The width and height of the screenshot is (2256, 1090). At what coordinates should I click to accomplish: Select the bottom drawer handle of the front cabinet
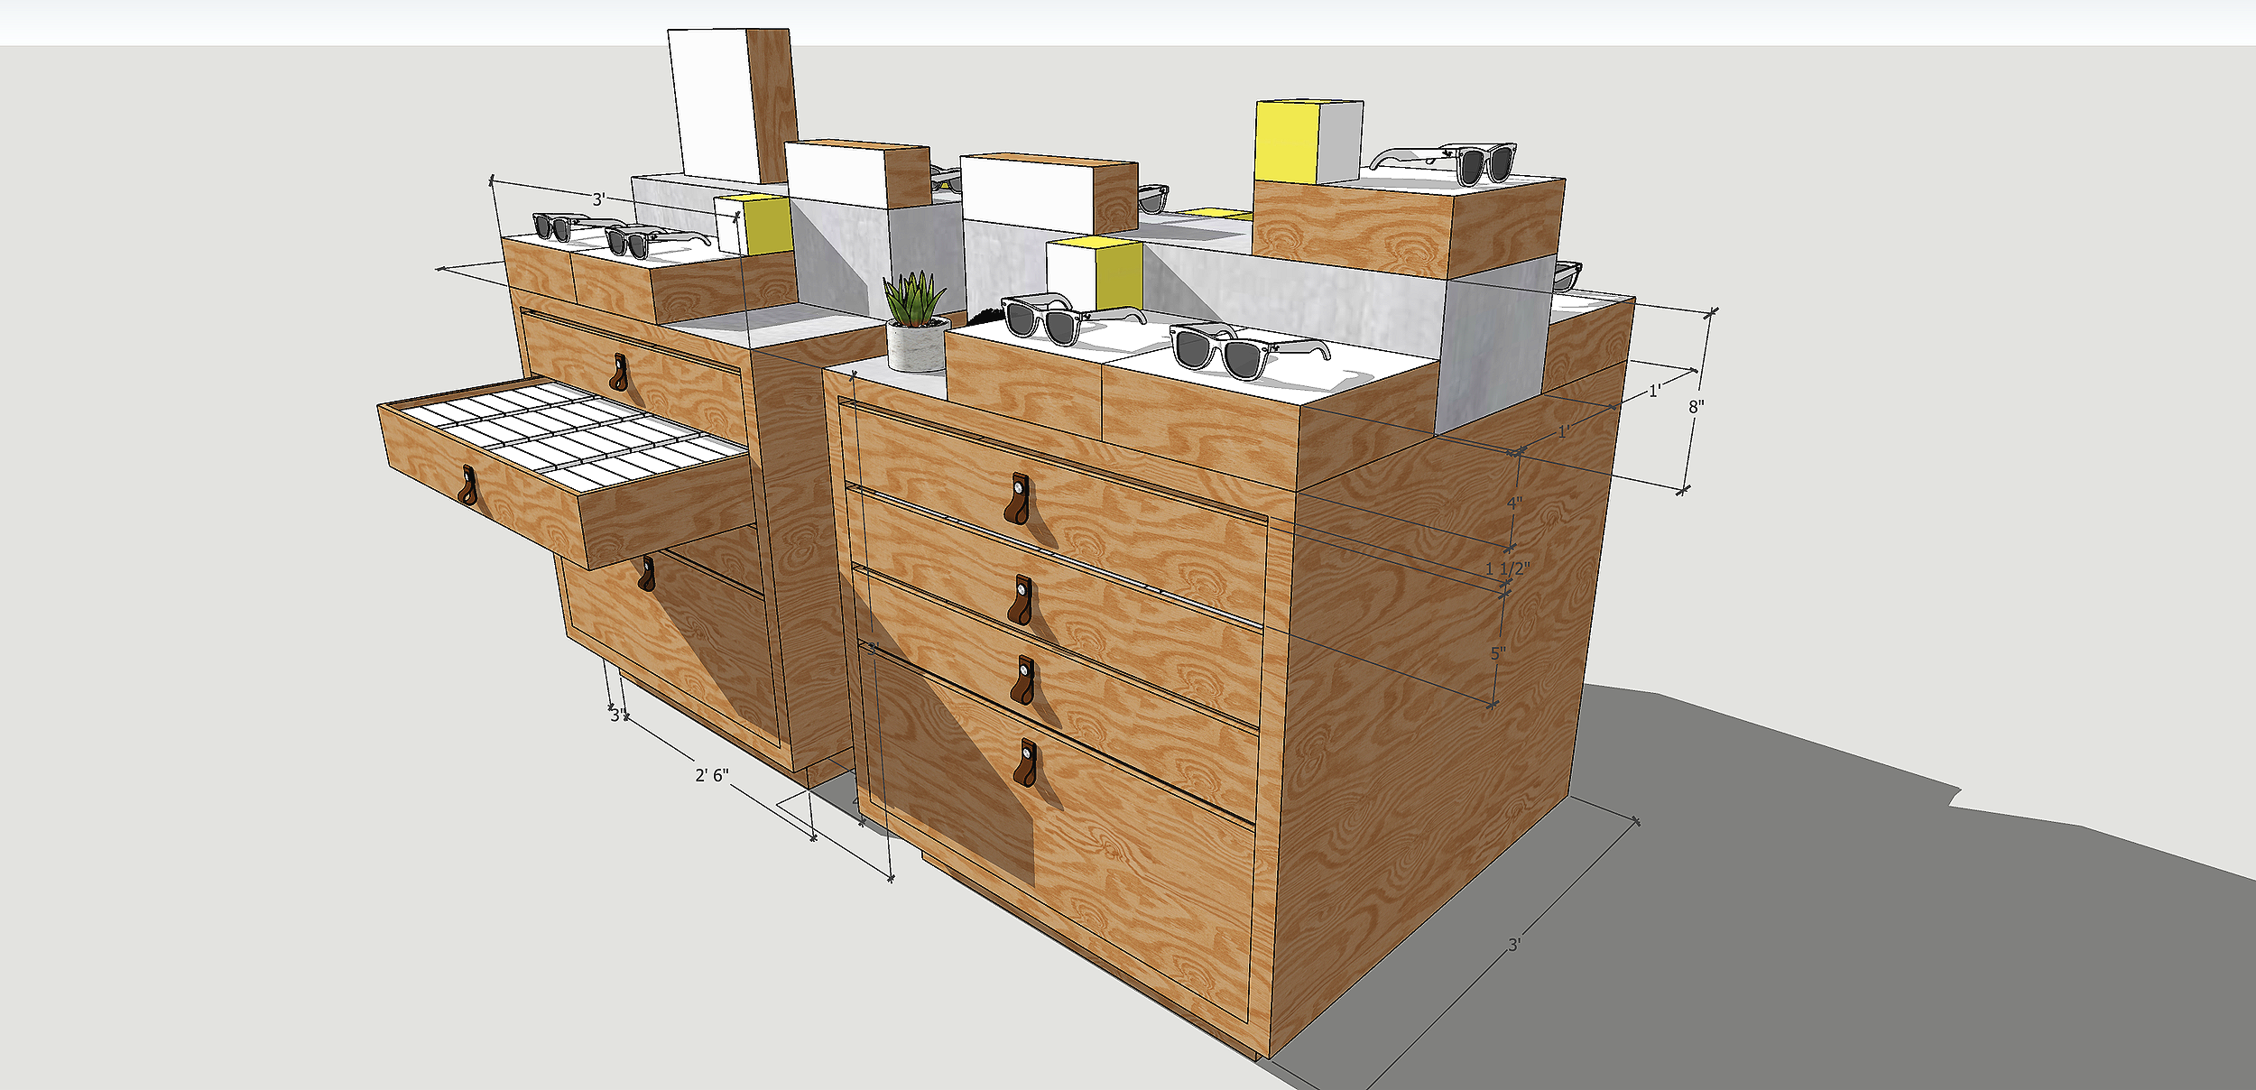[1028, 762]
